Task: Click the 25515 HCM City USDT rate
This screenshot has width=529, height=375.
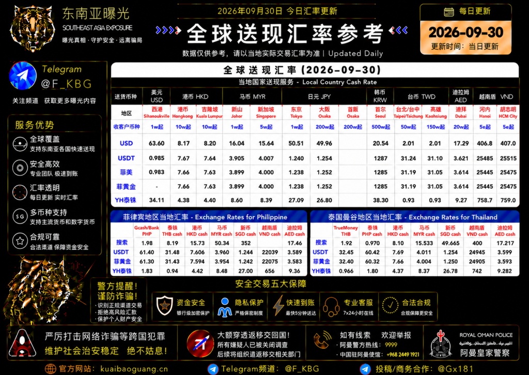Action: coord(508,158)
